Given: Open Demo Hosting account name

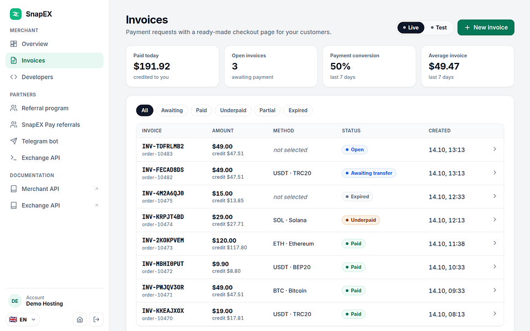Looking at the screenshot, I should 44,303.
